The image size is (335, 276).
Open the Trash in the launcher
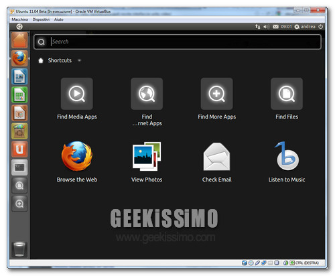click(x=19, y=249)
